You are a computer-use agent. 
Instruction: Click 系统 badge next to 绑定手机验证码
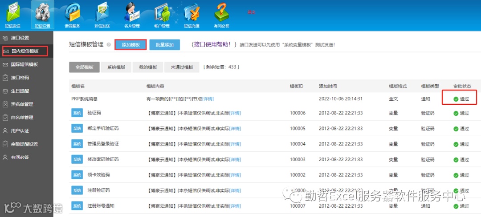tap(77, 128)
